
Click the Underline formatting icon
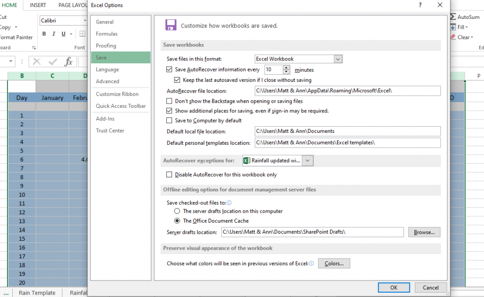[x=63, y=34]
